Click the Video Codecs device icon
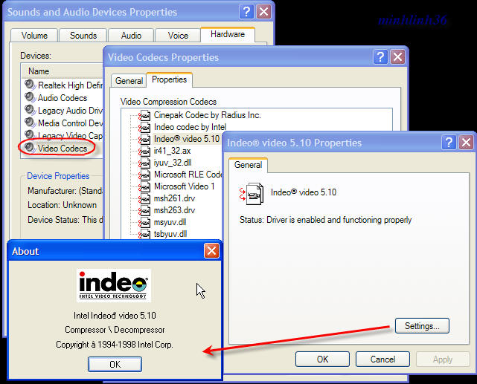This screenshot has height=384, width=477. (x=30, y=148)
